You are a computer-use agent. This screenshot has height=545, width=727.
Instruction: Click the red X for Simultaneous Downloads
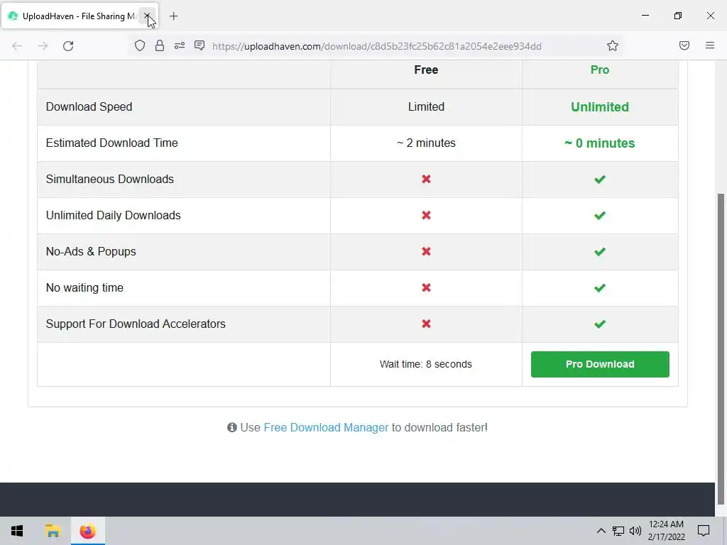[426, 179]
